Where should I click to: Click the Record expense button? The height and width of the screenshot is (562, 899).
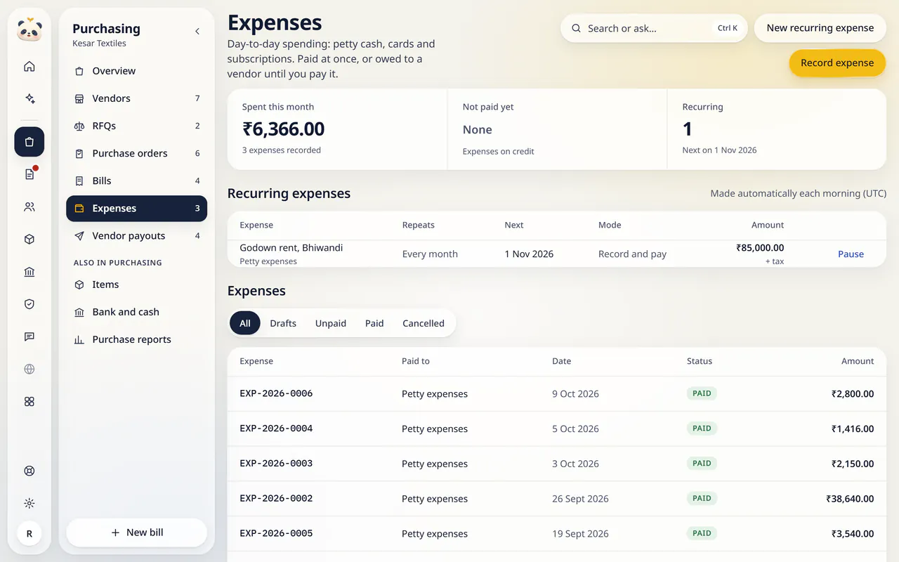pyautogui.click(x=837, y=63)
